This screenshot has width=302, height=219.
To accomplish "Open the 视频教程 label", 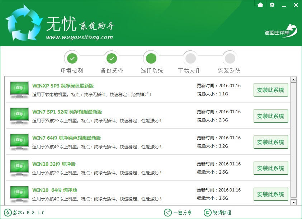I will tap(222, 213).
